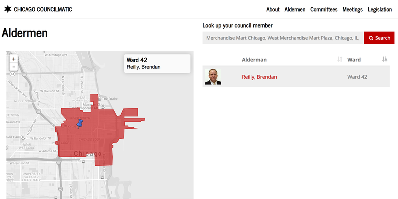Focus the council member address lookup field
The width and height of the screenshot is (398, 199).
tap(283, 38)
